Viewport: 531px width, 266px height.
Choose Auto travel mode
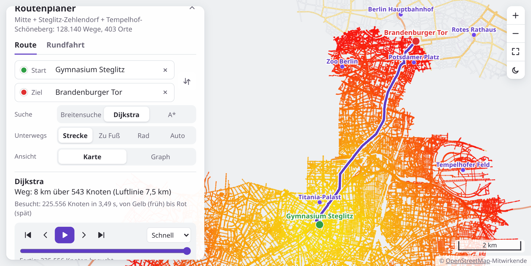pyautogui.click(x=177, y=136)
